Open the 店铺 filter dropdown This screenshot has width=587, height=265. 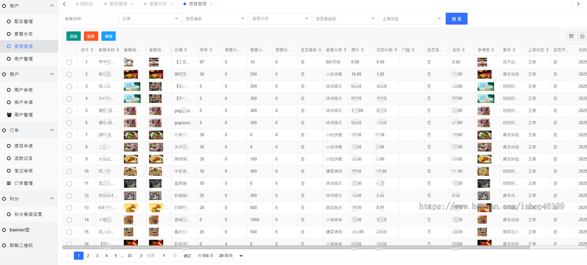(150, 19)
